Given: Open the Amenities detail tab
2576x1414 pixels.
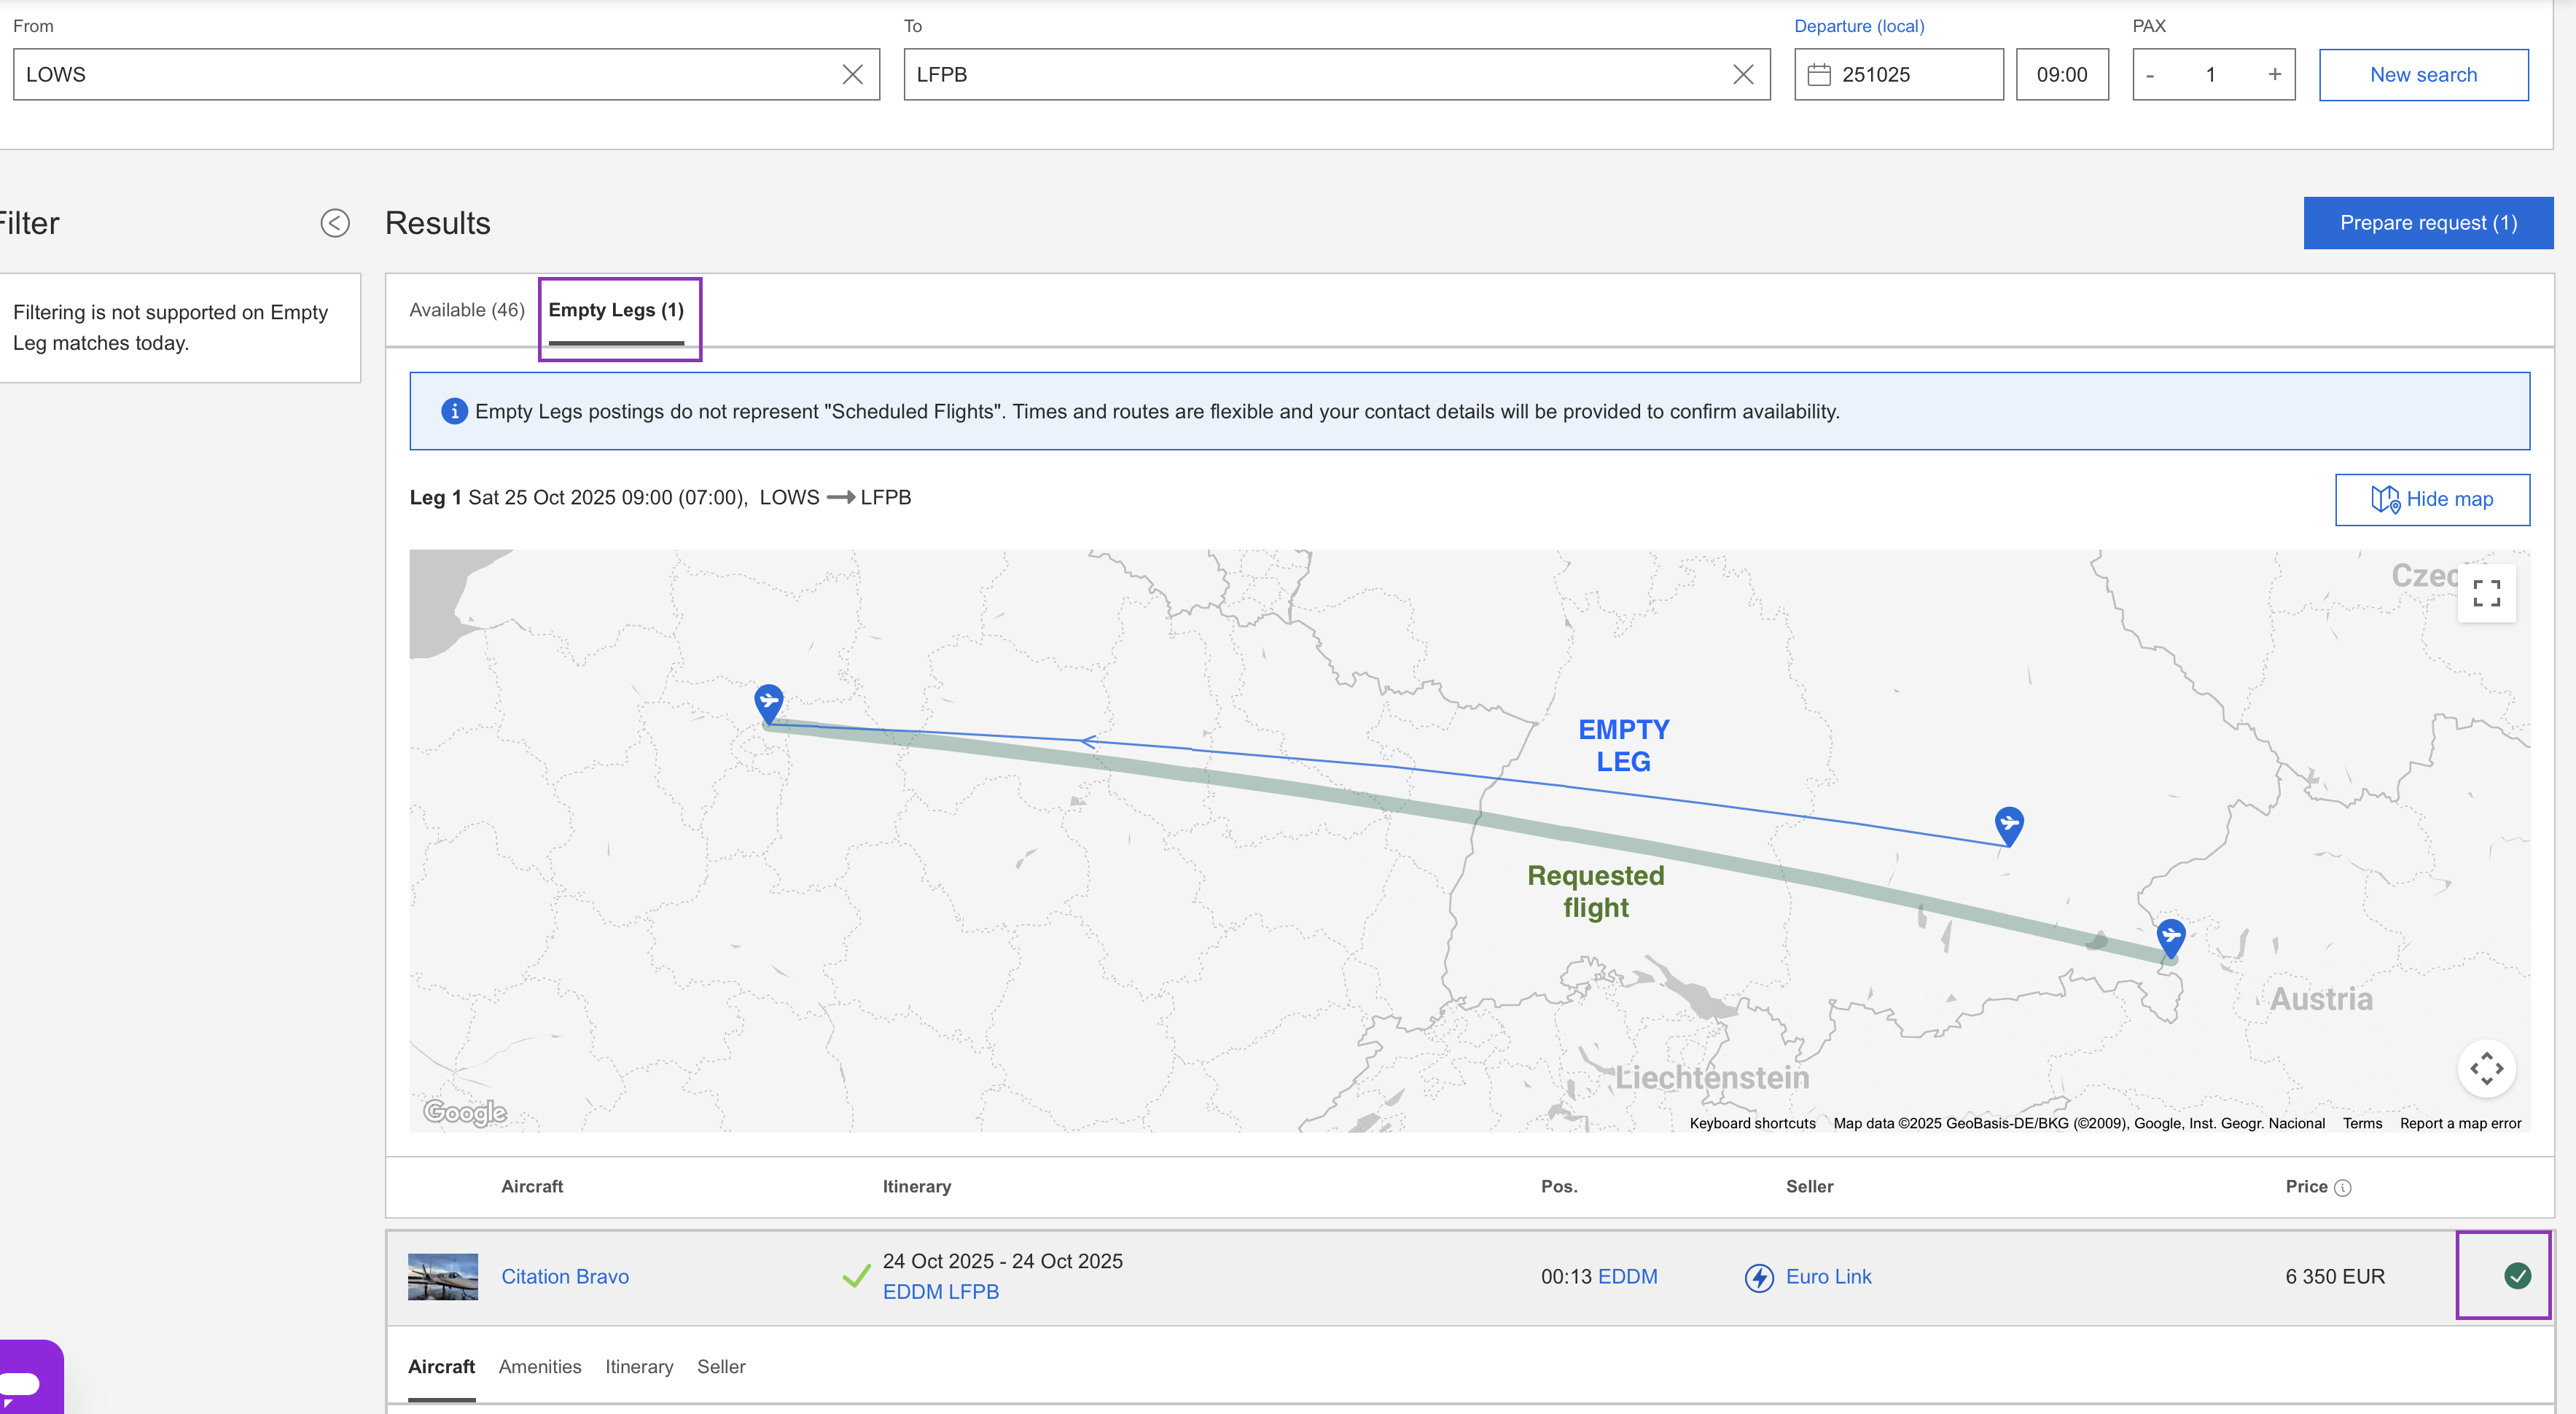Looking at the screenshot, I should coord(539,1367).
